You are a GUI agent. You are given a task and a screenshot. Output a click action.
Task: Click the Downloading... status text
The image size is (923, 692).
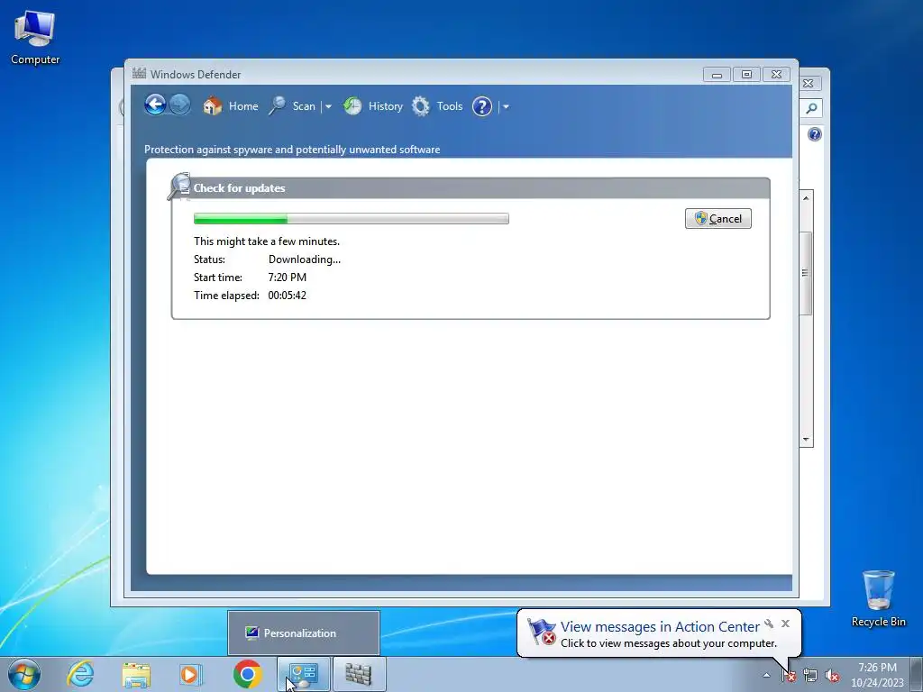coord(305,259)
